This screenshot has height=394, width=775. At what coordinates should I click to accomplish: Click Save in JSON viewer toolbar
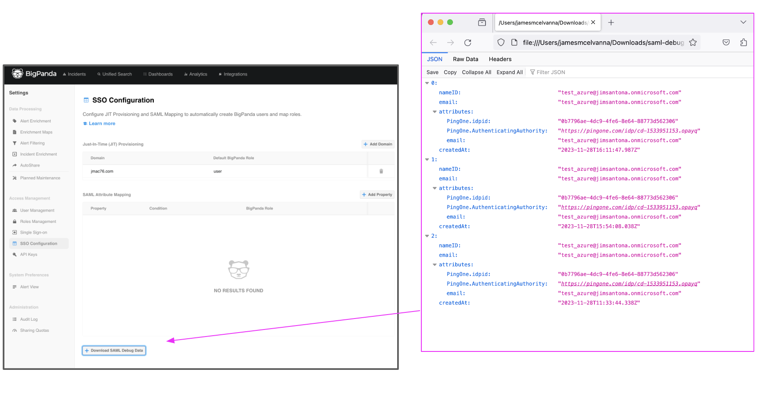click(432, 72)
